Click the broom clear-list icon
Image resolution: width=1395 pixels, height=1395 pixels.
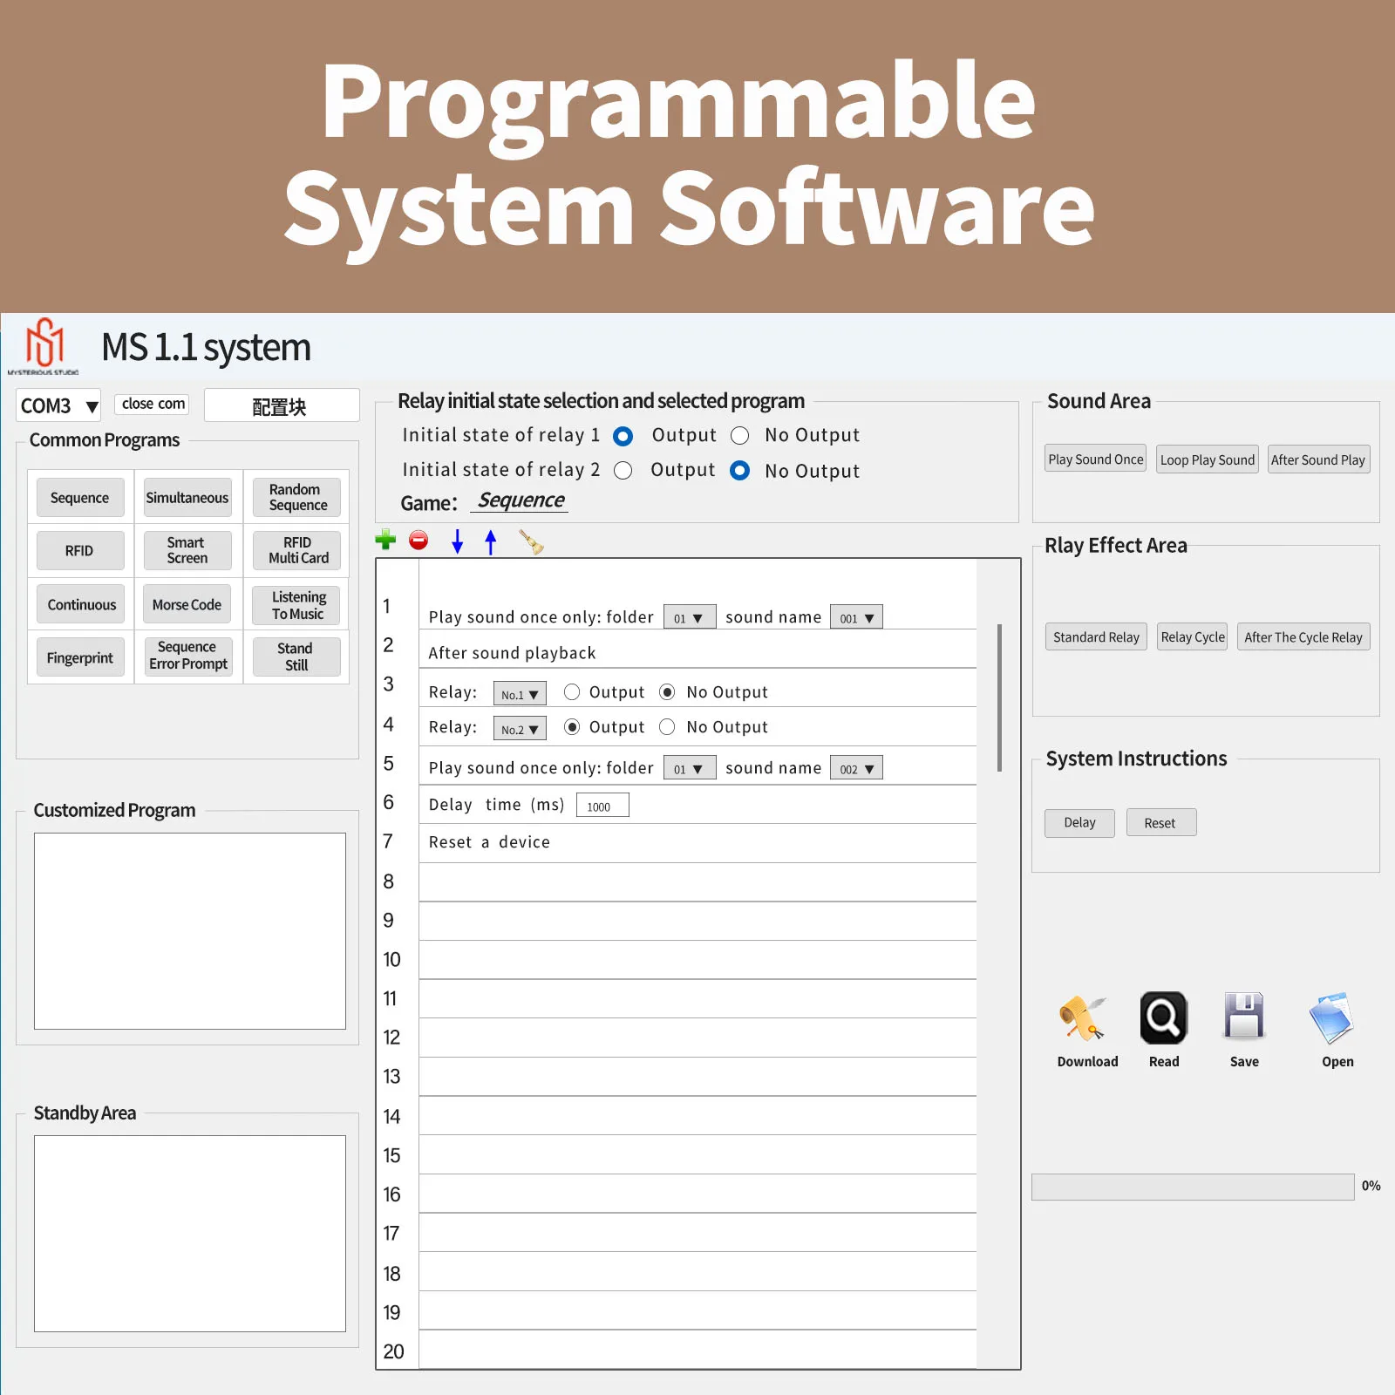click(531, 541)
